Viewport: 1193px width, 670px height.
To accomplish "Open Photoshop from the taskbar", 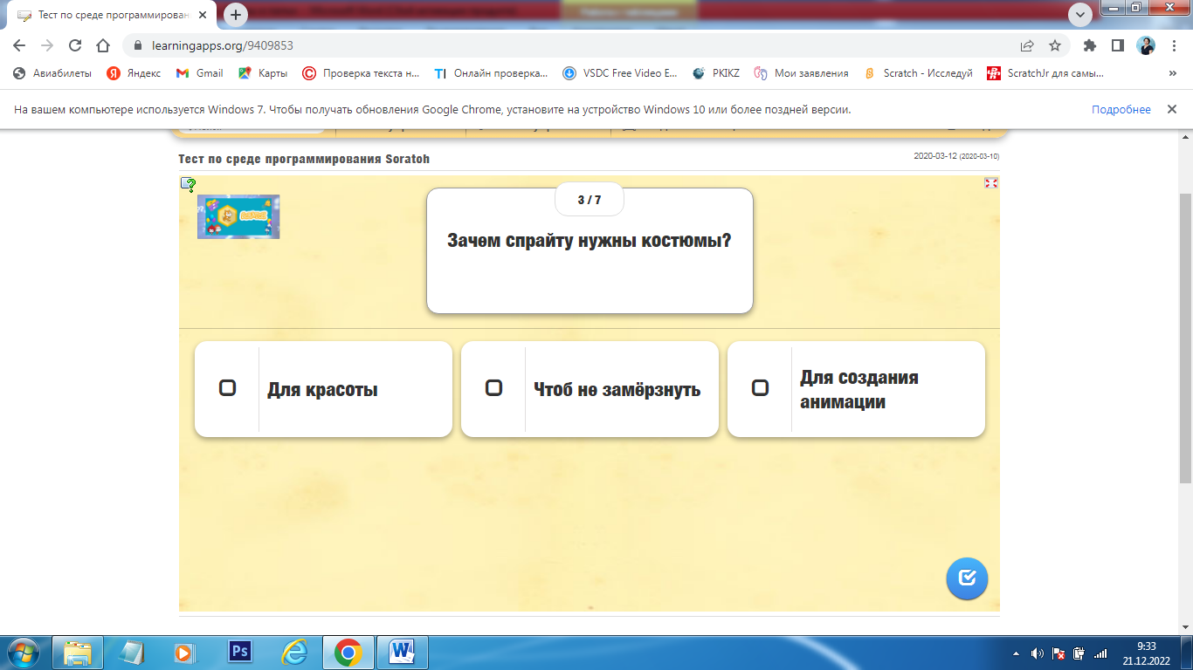I will (239, 653).
